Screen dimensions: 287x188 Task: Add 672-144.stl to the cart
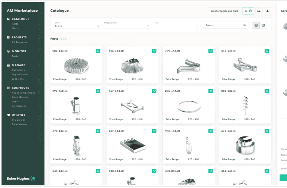267,131
